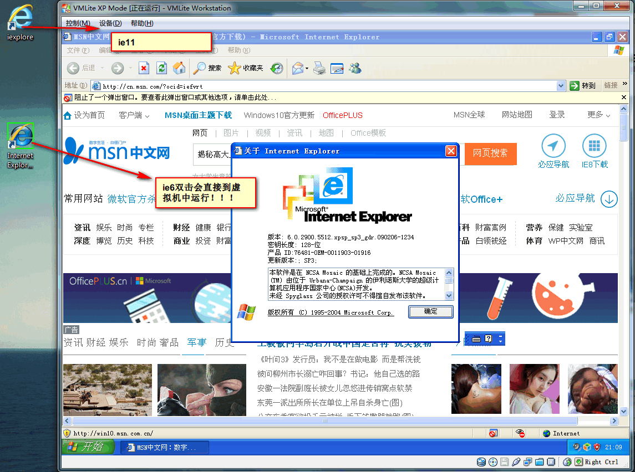635x472 pixels.
Task: Open the 设备(D) menu in VMLite
Action: [110, 23]
